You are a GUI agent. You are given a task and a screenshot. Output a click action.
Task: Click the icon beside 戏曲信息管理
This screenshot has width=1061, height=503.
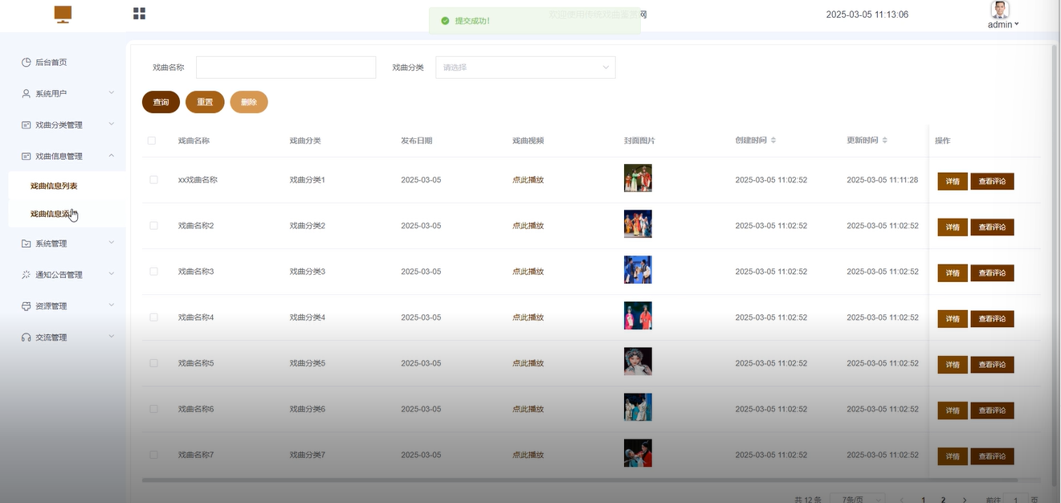pos(27,156)
